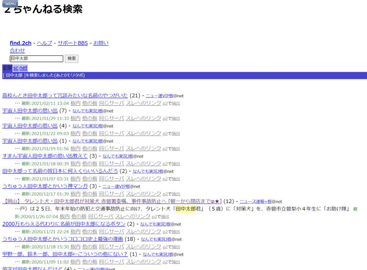
Task: Click 他の板 under the 2021/02/11 13:04 result
Action: [90, 103]
